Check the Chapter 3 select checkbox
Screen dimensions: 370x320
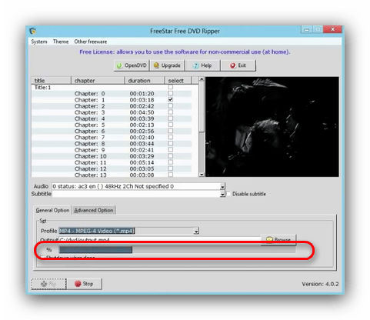171,112
